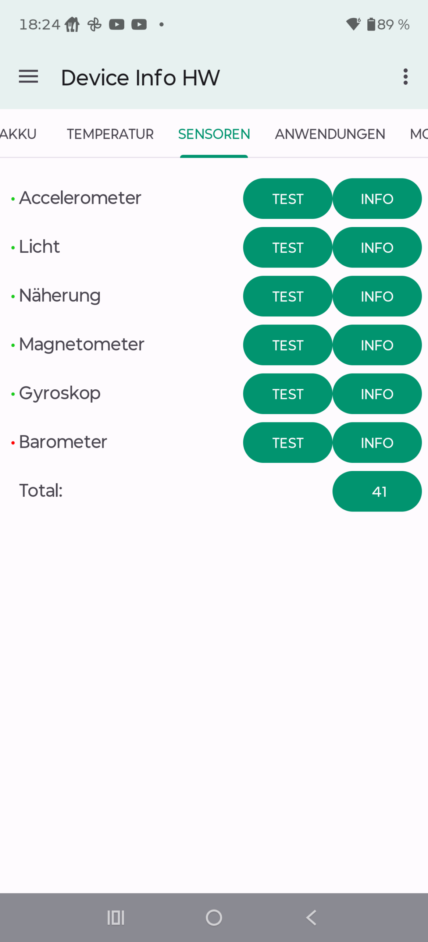This screenshot has height=942, width=428.
Task: Open the AKKU tab
Action: pyautogui.click(x=18, y=134)
